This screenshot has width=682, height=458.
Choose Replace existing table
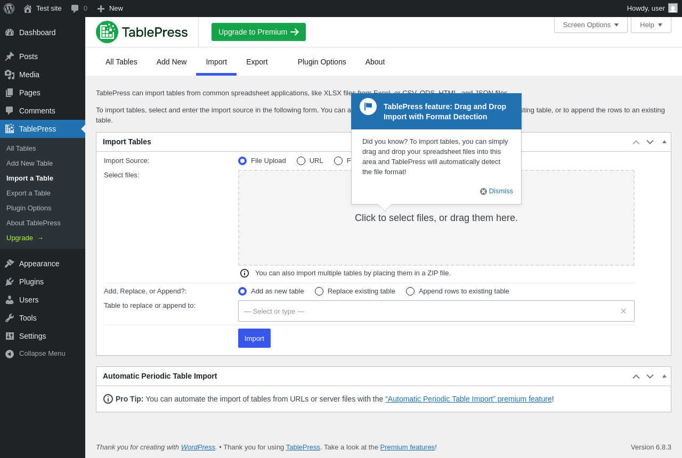[319, 291]
